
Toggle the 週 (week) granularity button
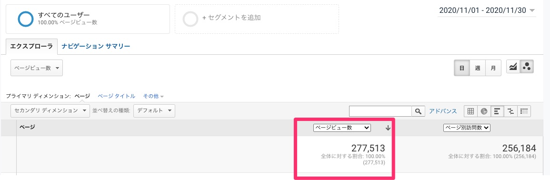click(x=478, y=68)
